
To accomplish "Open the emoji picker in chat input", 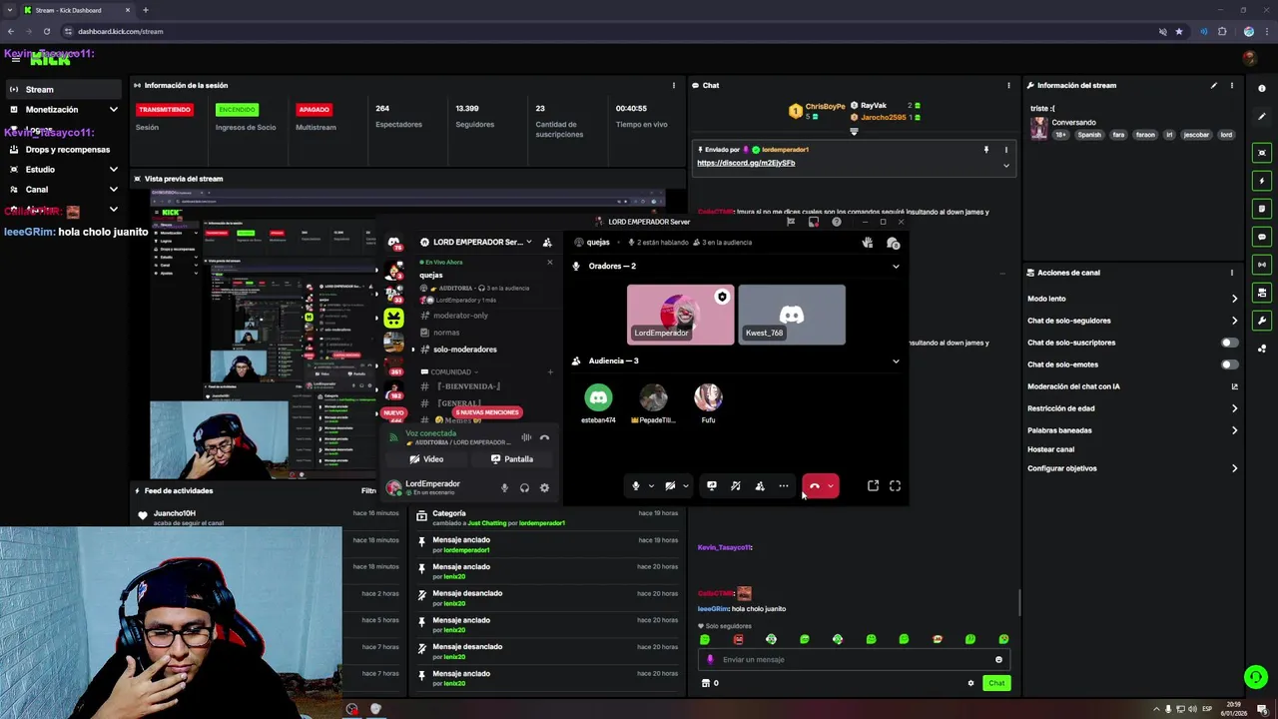I will point(998,659).
